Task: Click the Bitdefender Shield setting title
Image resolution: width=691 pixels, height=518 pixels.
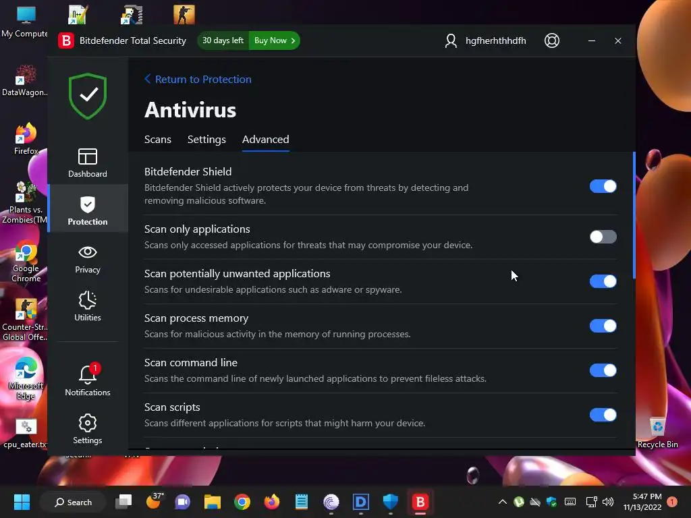Action: (188, 172)
